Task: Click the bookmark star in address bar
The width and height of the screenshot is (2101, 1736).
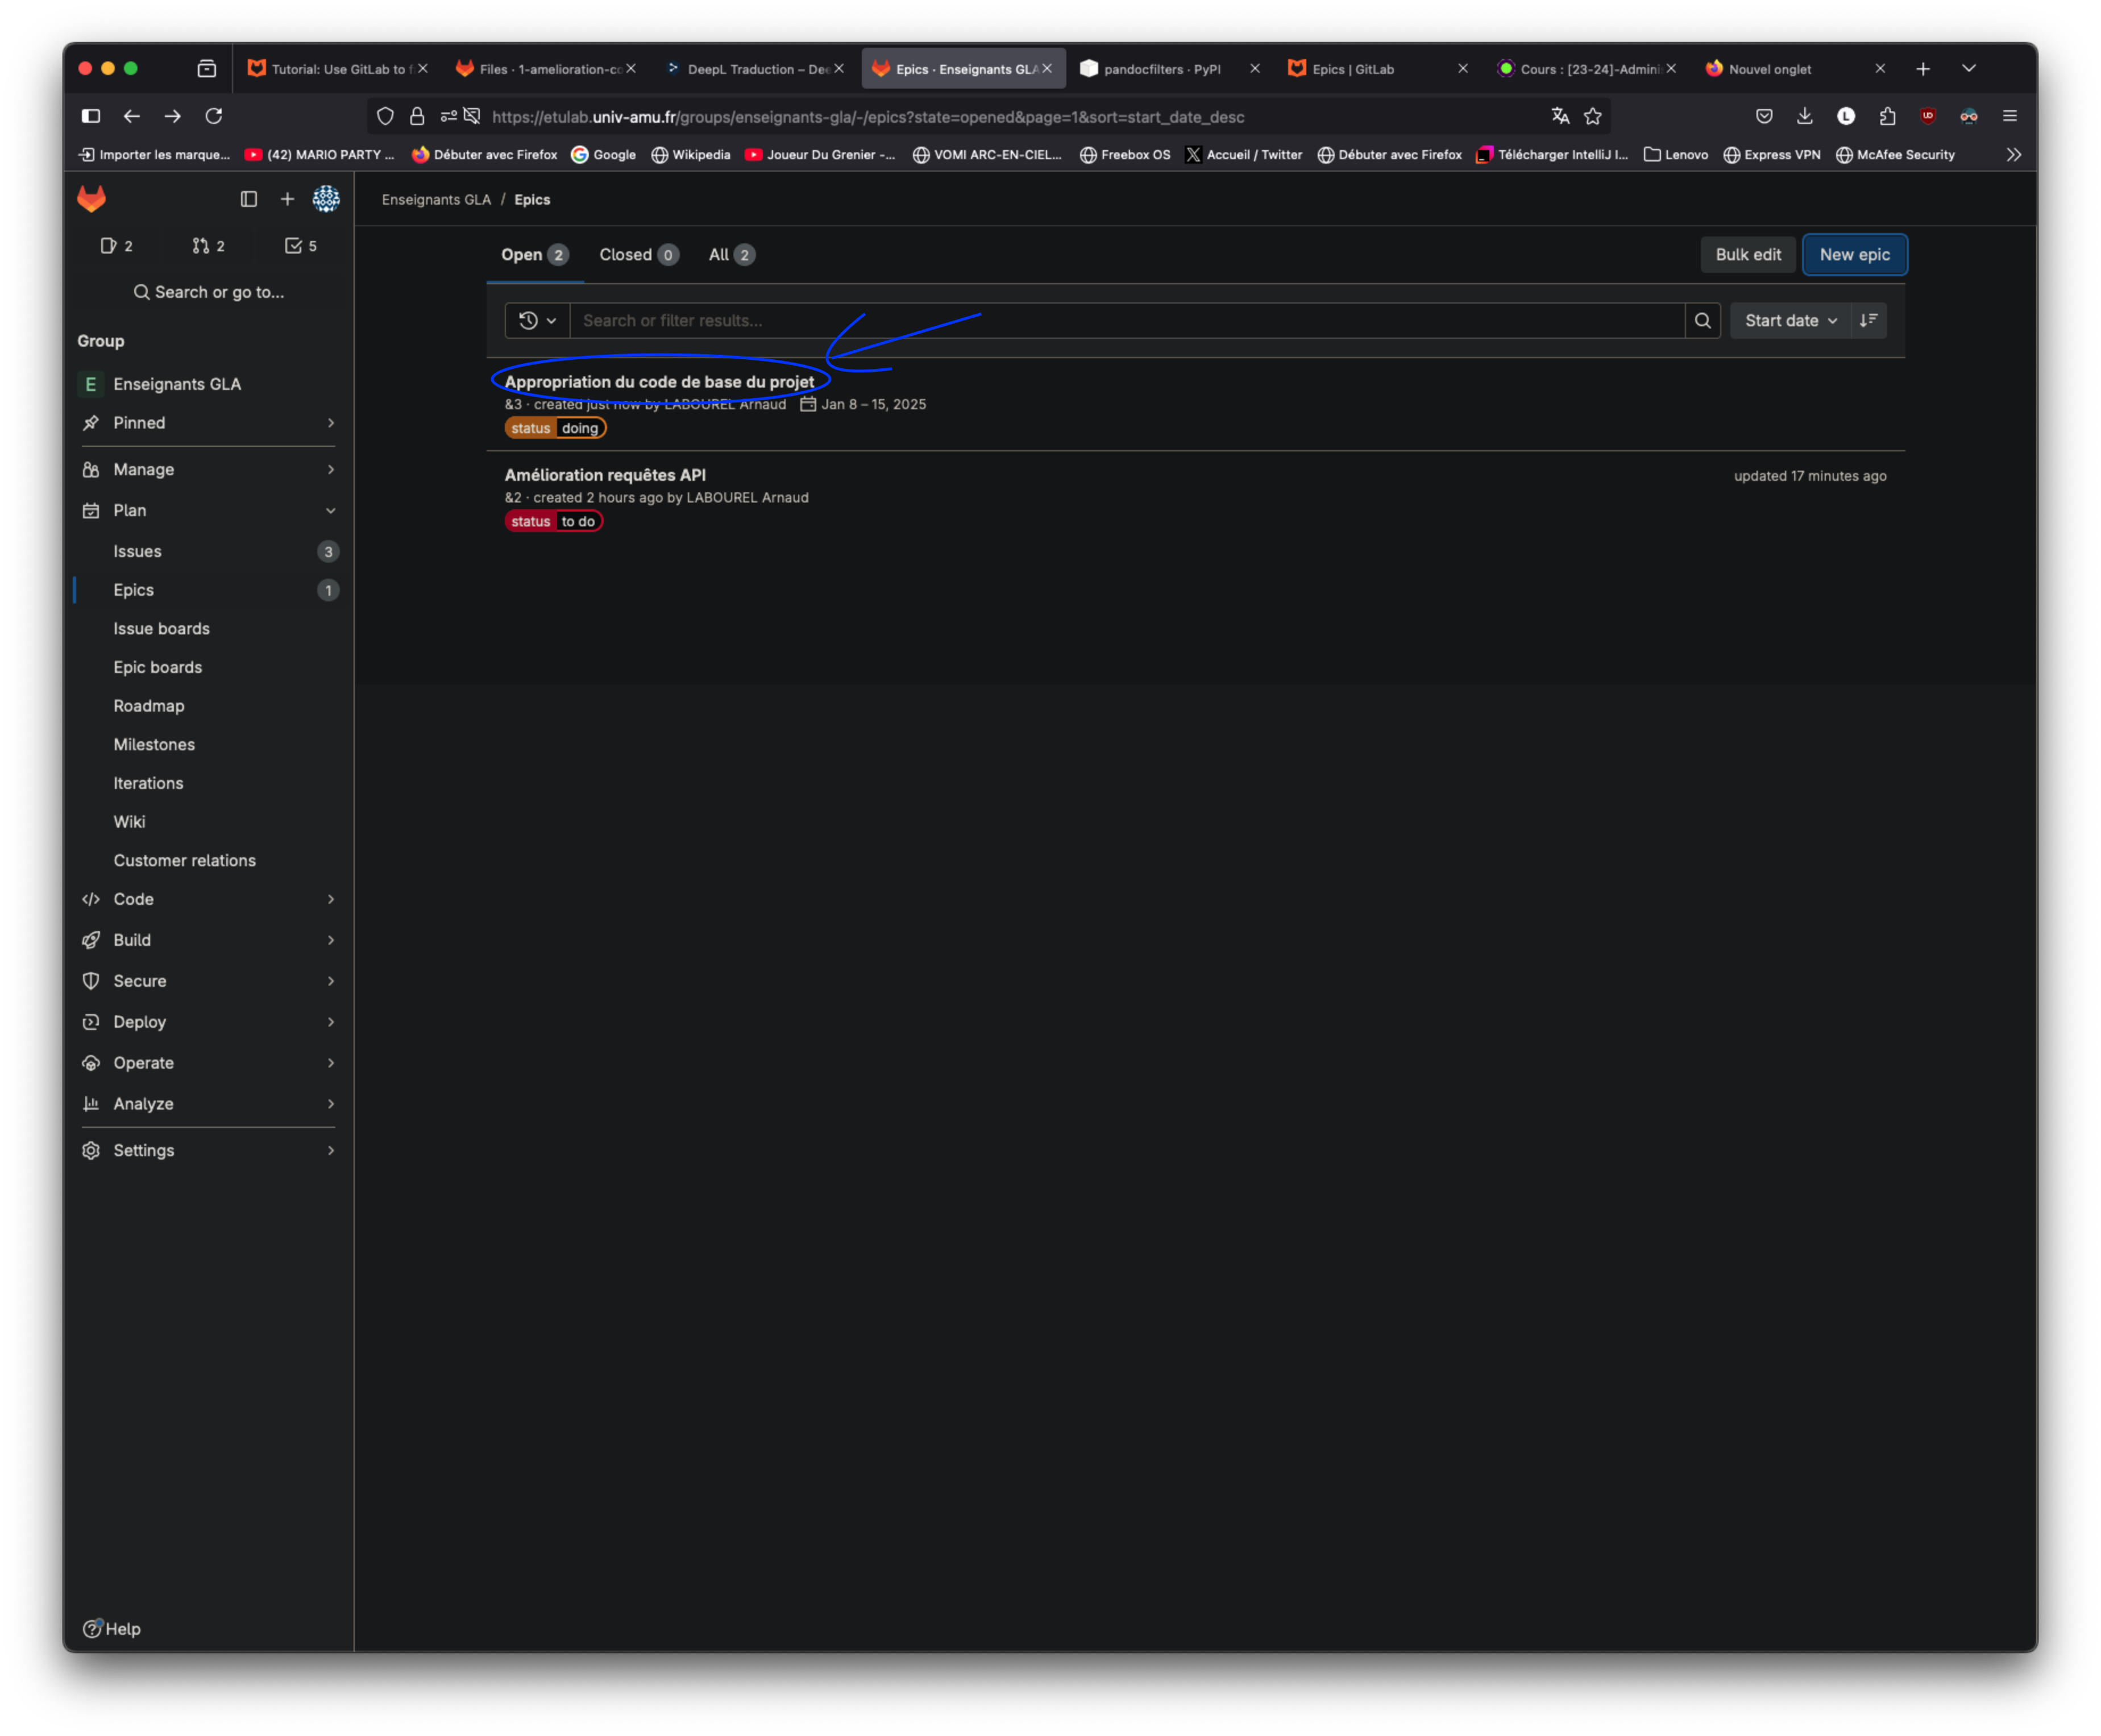Action: pyautogui.click(x=1593, y=116)
